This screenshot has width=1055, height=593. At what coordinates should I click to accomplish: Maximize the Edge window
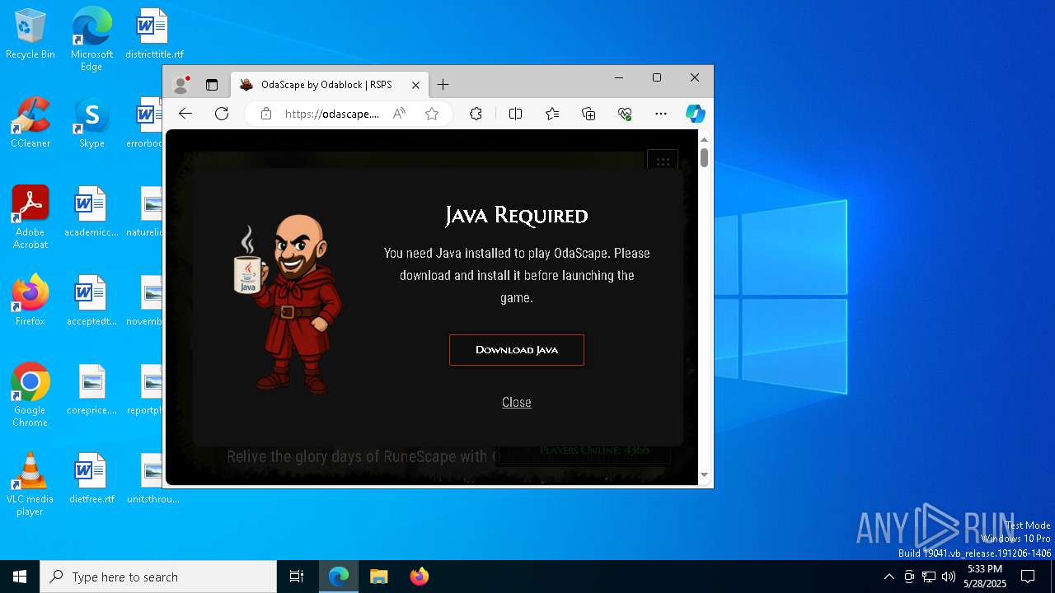coord(657,77)
